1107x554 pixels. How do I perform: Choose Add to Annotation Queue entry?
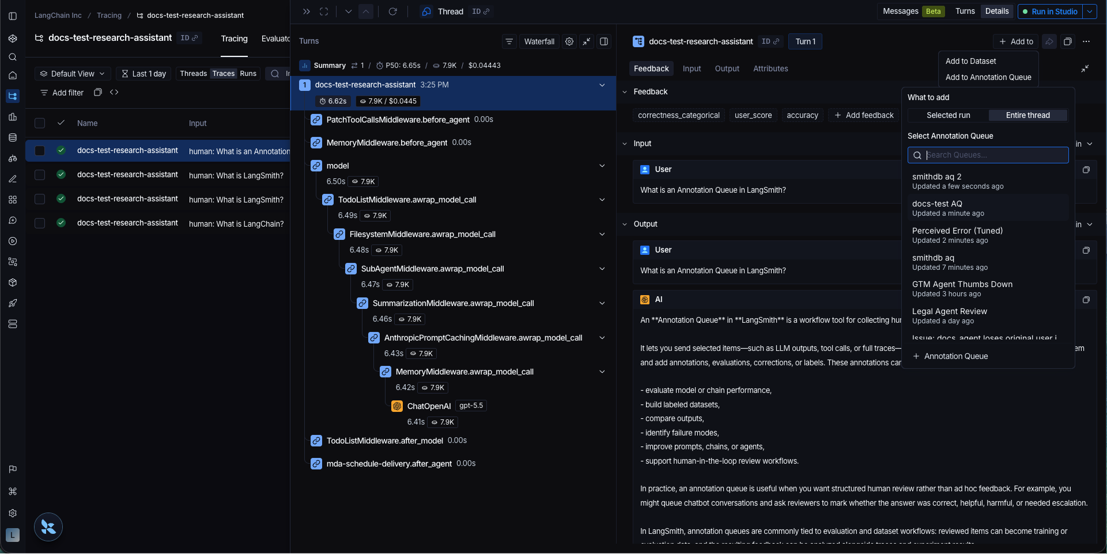[x=988, y=77]
